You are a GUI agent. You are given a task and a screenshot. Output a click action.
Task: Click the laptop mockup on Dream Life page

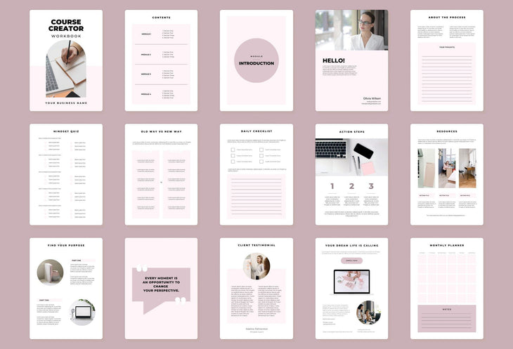(351, 282)
